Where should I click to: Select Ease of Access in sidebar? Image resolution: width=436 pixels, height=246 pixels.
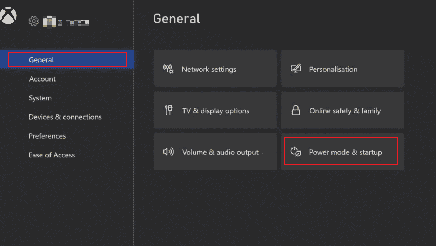tap(52, 155)
